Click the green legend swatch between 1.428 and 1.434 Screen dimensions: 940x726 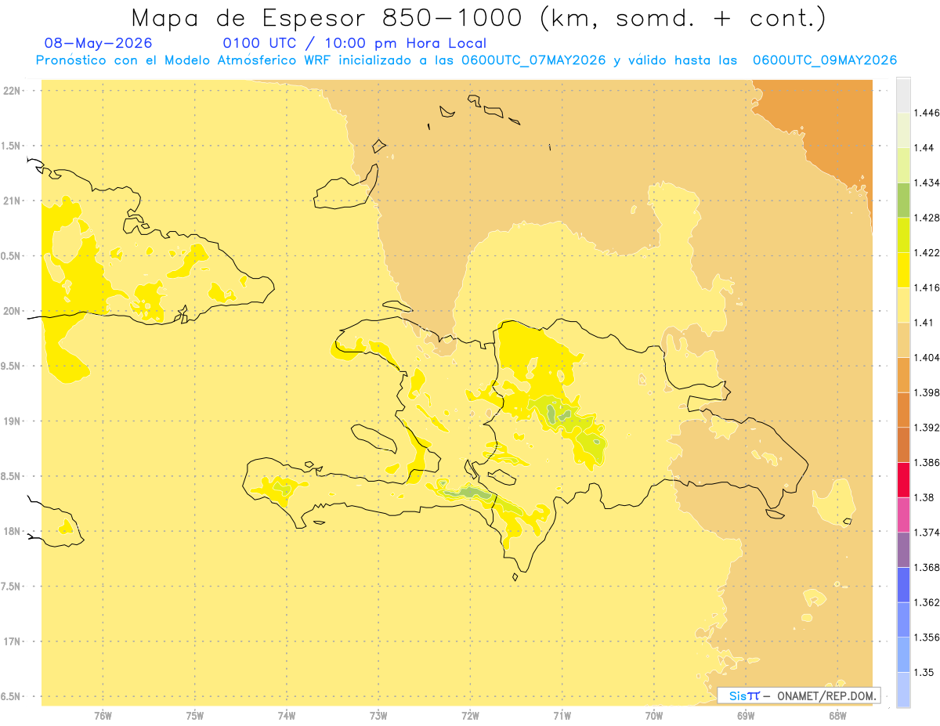903,200
